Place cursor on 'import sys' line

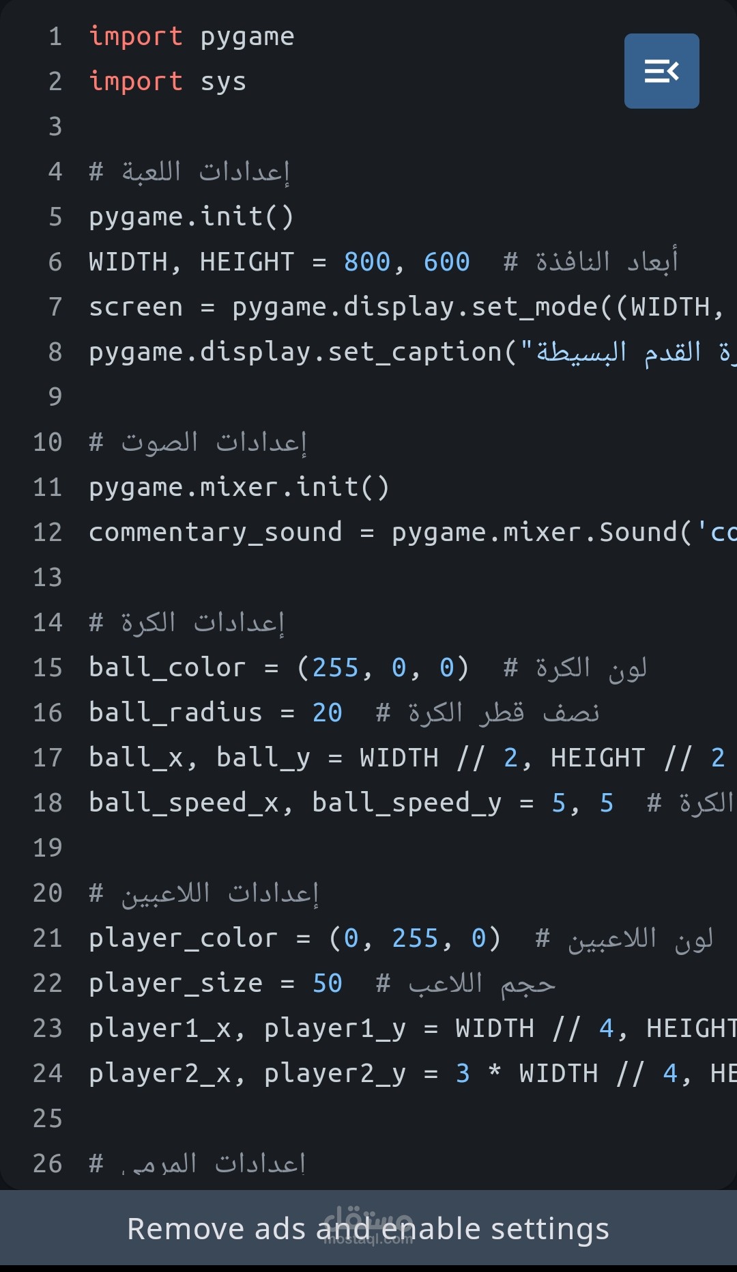pos(167,81)
